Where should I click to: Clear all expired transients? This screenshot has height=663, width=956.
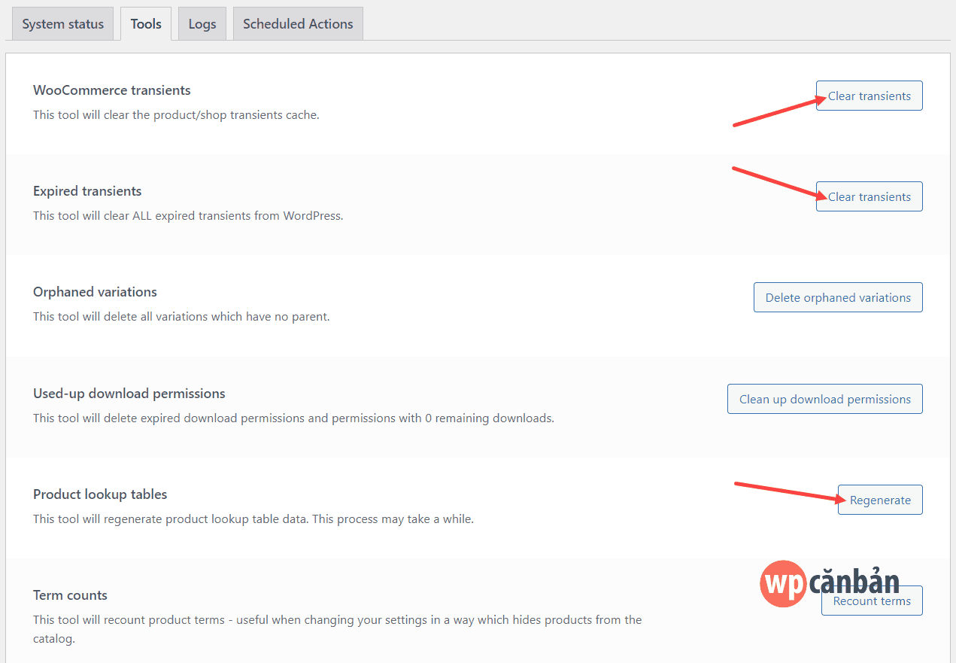[869, 196]
